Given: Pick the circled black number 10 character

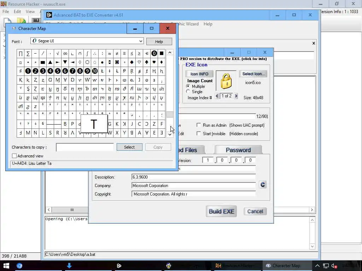Looking at the screenshot, I should click(x=95, y=71).
